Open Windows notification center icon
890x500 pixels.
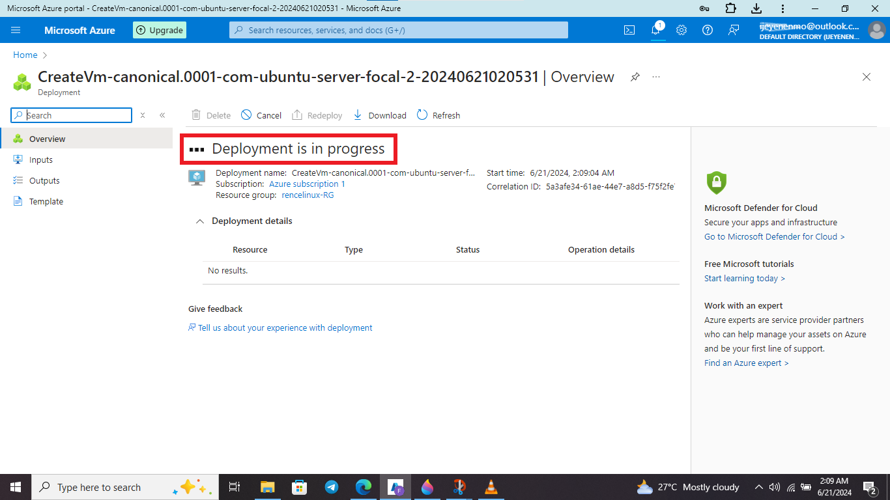pos(869,487)
